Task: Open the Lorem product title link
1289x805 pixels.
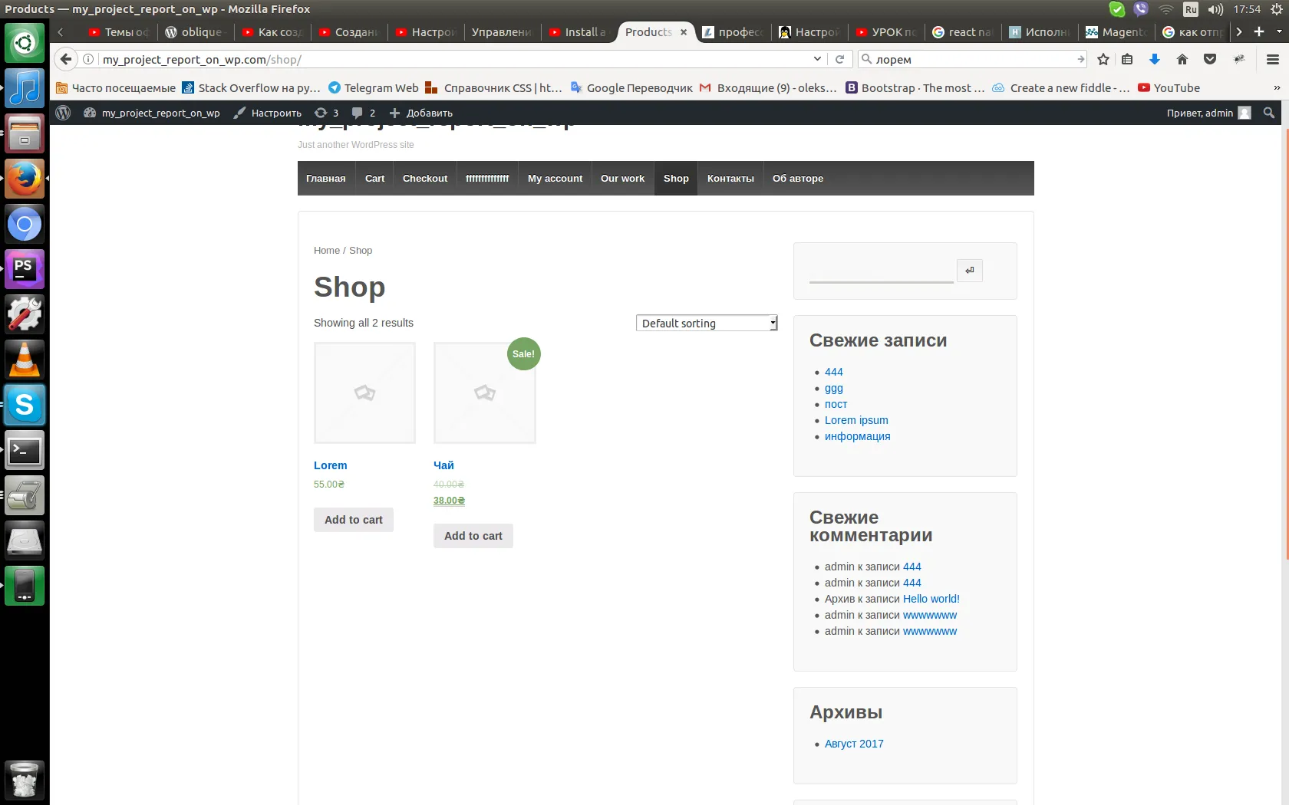Action: point(331,465)
